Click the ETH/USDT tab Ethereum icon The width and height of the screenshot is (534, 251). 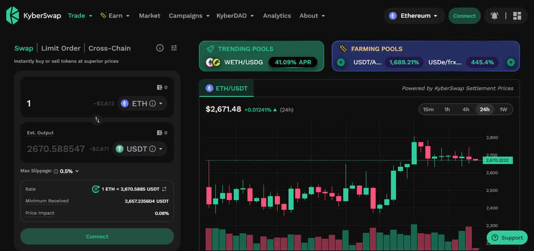coord(210,89)
